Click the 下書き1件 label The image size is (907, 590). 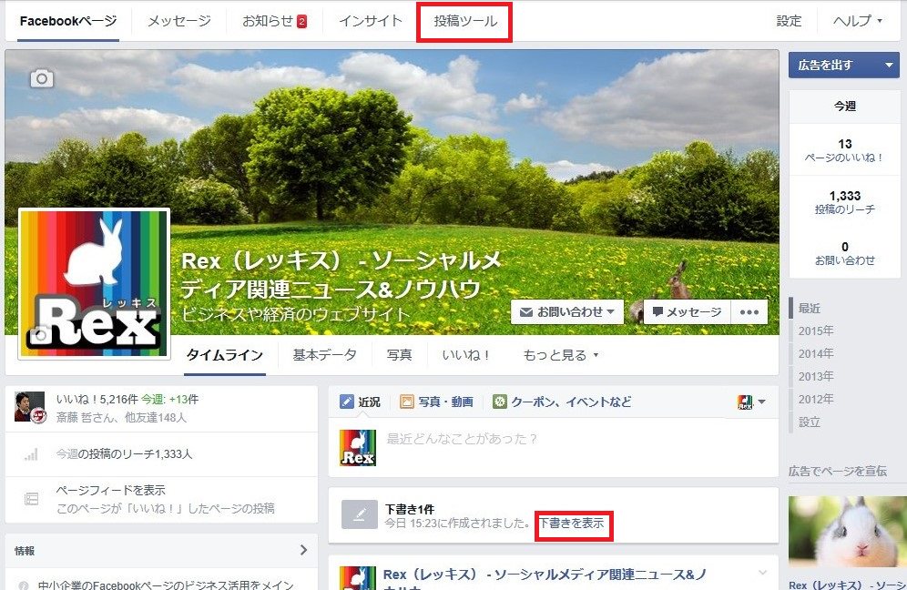coord(410,509)
